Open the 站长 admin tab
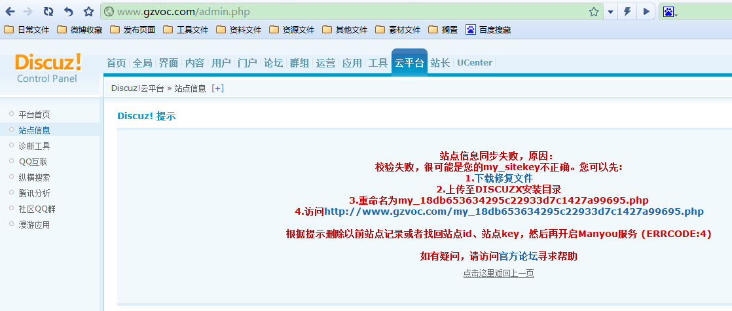Viewport: 732px width, 311px height. pos(440,63)
